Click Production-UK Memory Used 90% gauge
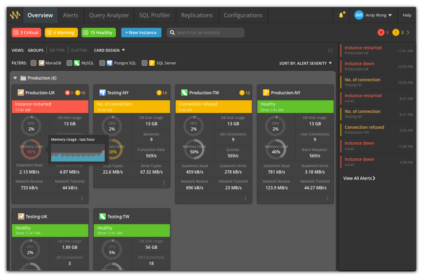The image size is (423, 278). click(31, 150)
